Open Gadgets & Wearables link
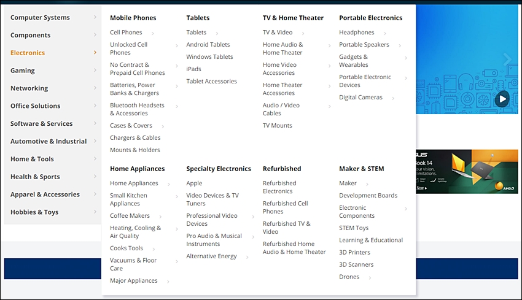The image size is (522, 300). [354, 61]
